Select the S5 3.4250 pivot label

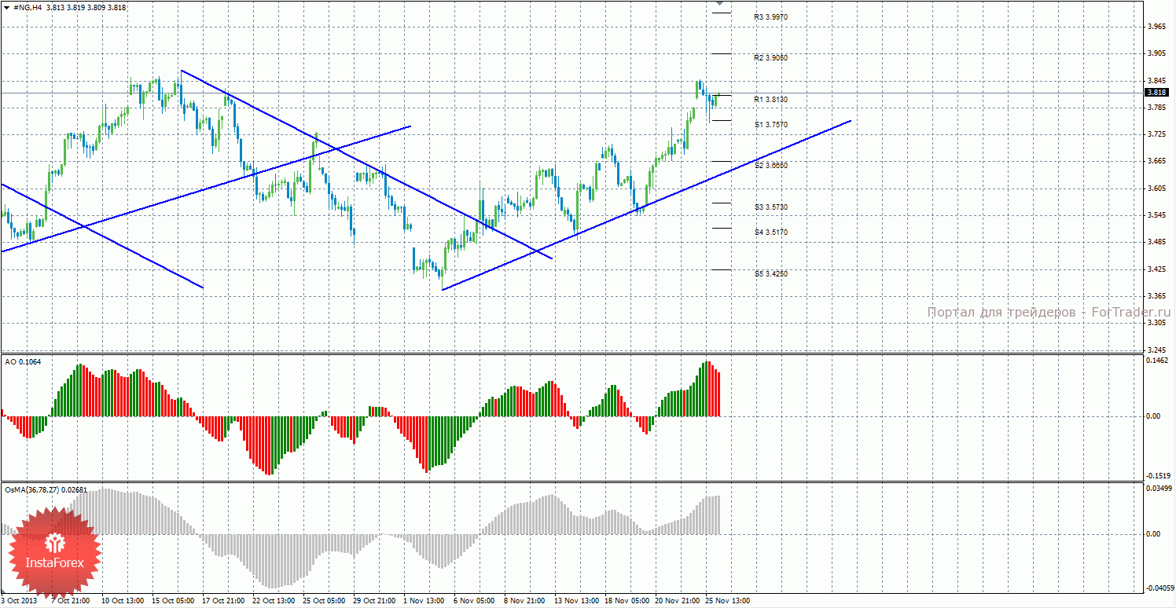(771, 274)
